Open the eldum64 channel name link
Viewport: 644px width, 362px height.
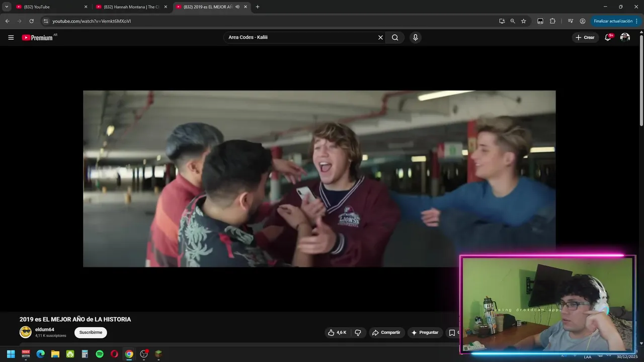click(x=45, y=329)
